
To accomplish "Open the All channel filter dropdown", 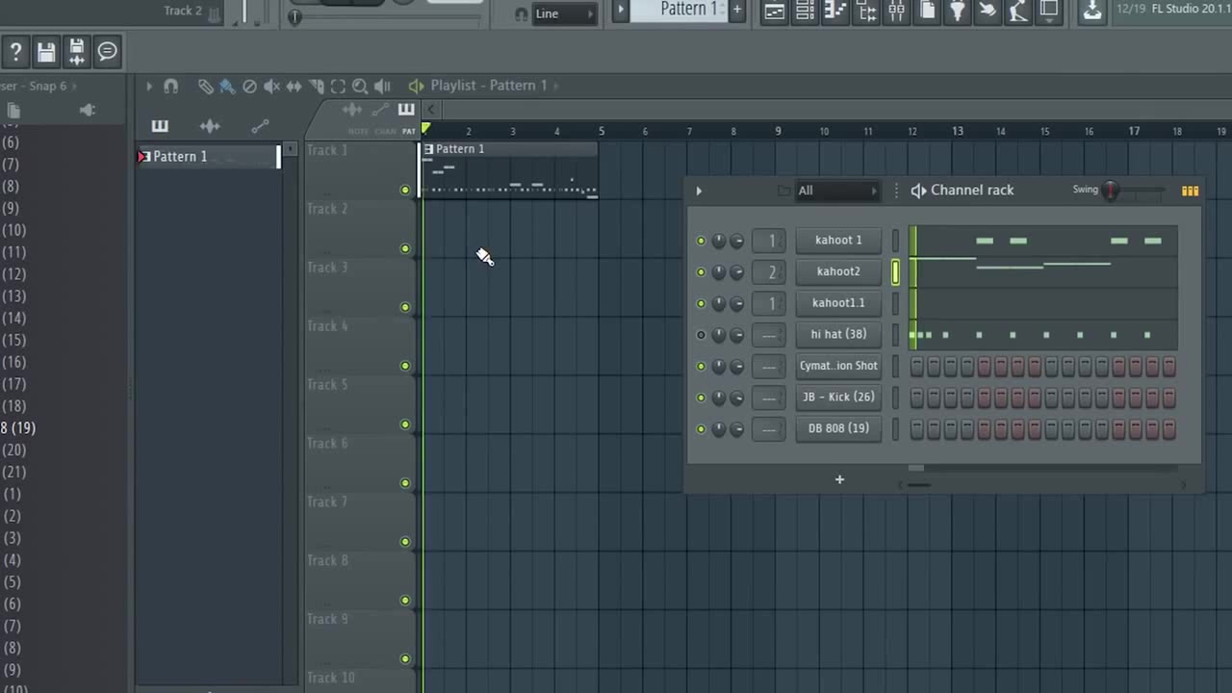I will click(836, 191).
